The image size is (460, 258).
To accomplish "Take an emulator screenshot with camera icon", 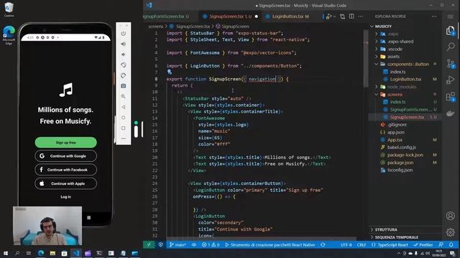I will pyautogui.click(x=124, y=86).
